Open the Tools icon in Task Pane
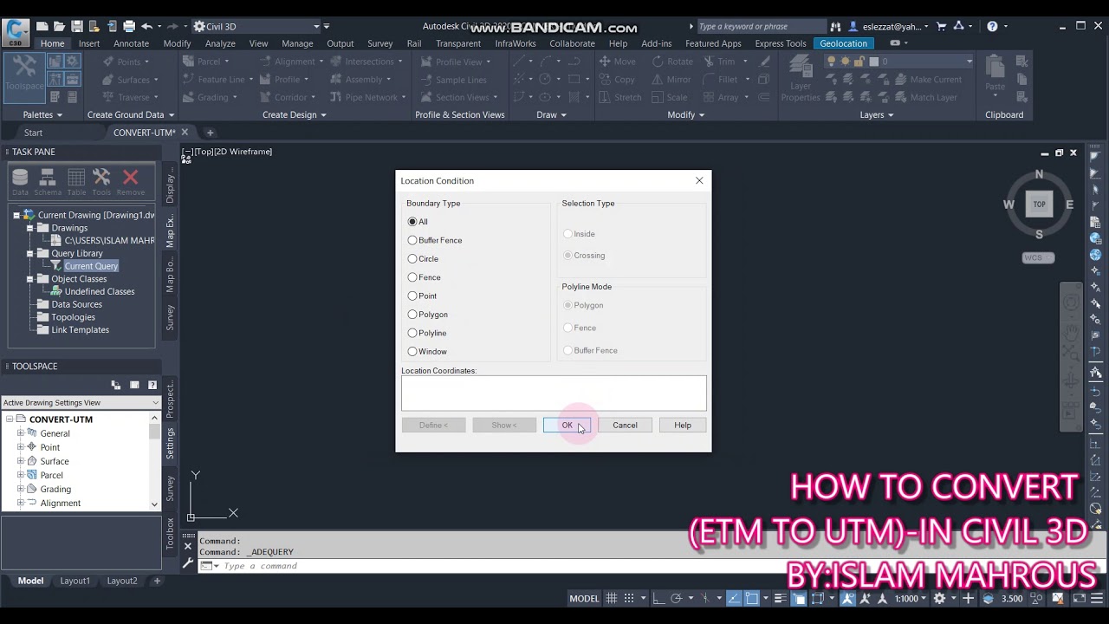Screen dimensions: 1109x624 [x=101, y=182]
